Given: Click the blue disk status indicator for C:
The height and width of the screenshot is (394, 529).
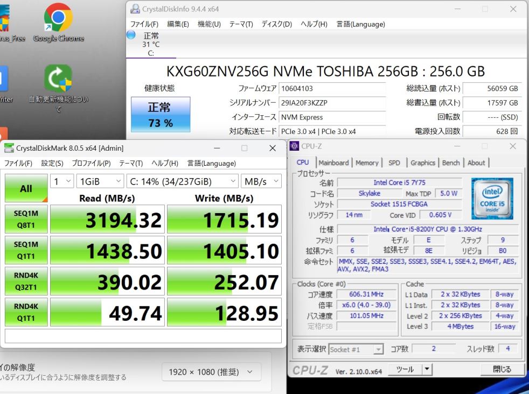Looking at the screenshot, I should 131,35.
